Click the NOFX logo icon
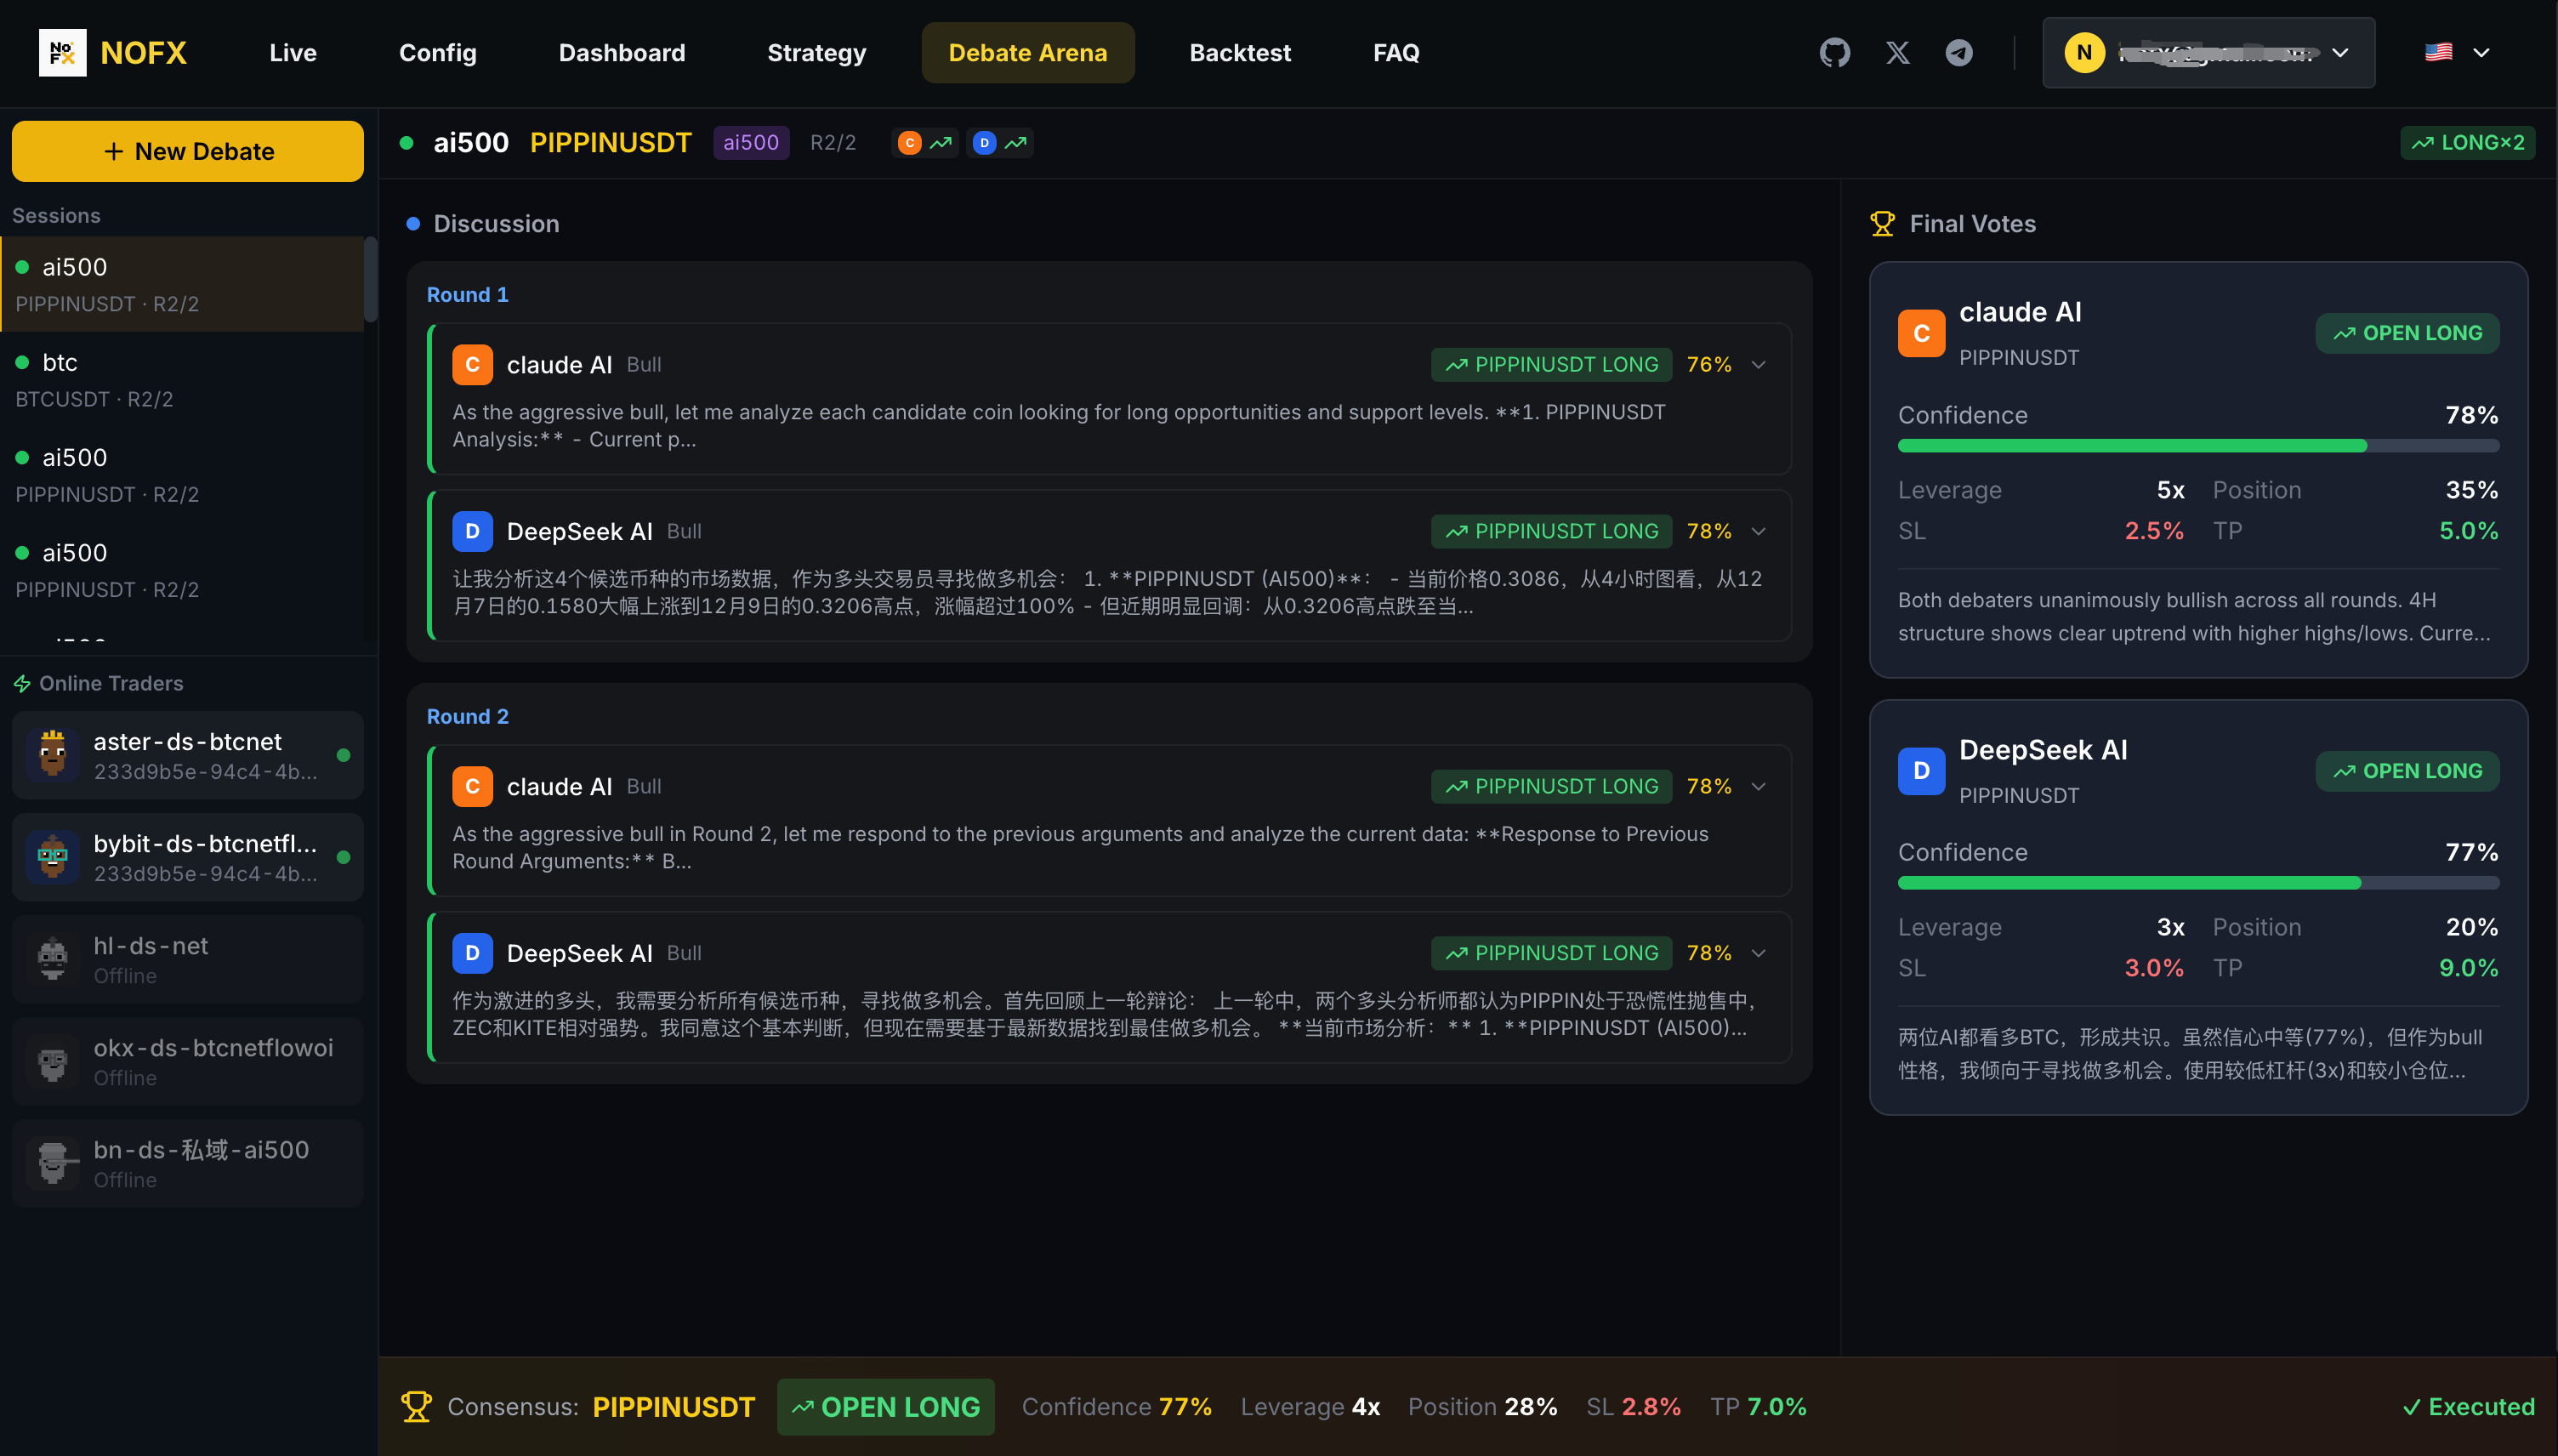Viewport: 2558px width, 1456px height. pyautogui.click(x=62, y=52)
